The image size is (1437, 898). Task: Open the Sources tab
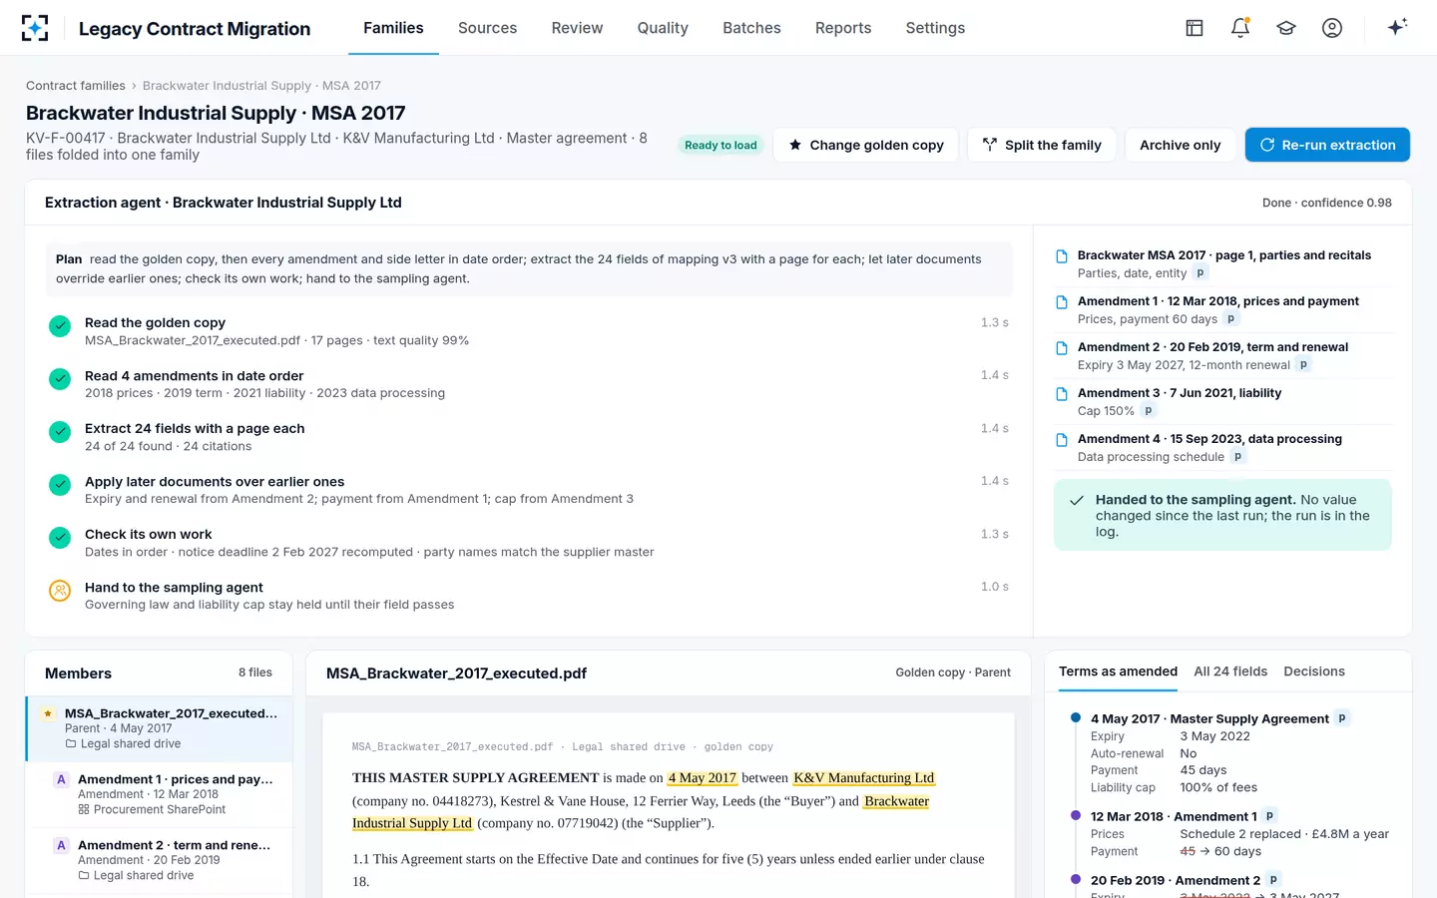tap(487, 28)
